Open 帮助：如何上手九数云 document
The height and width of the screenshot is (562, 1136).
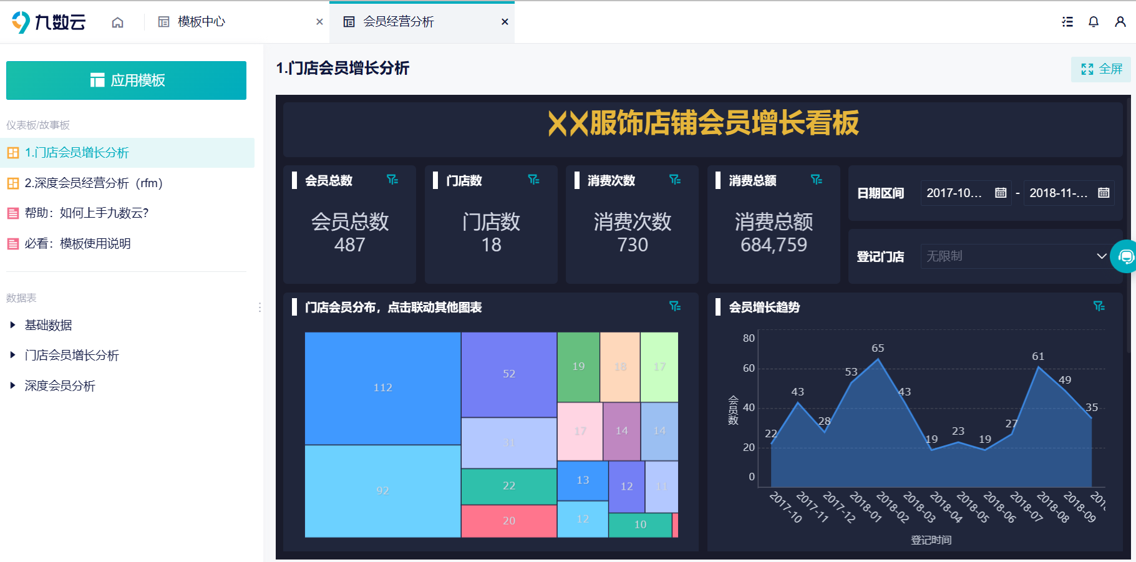coord(127,213)
